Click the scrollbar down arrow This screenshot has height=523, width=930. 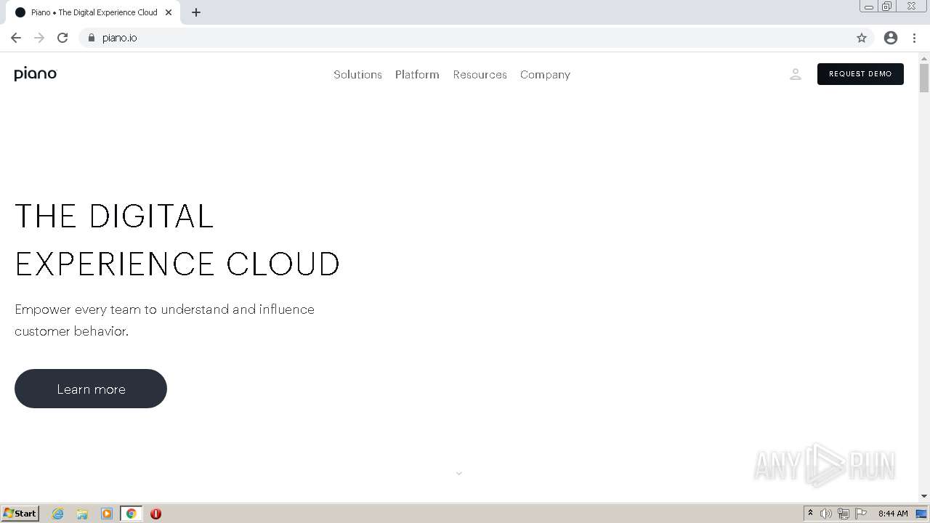pos(924,496)
